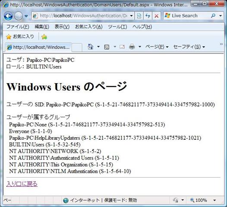
Task: Open the 編集(E) menu
Action: click(42, 27)
